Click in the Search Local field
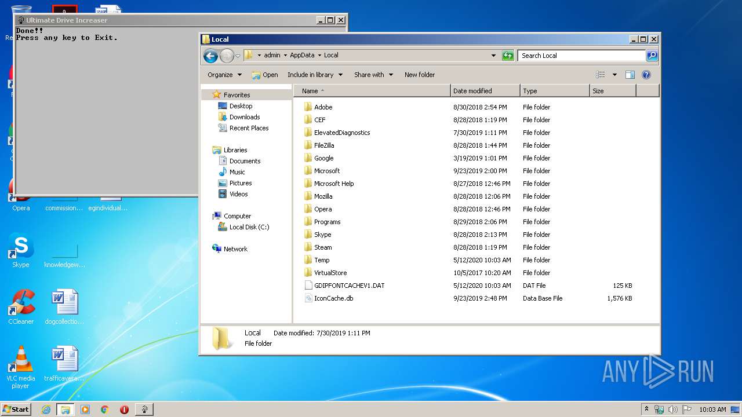This screenshot has width=742, height=417. 581,56
